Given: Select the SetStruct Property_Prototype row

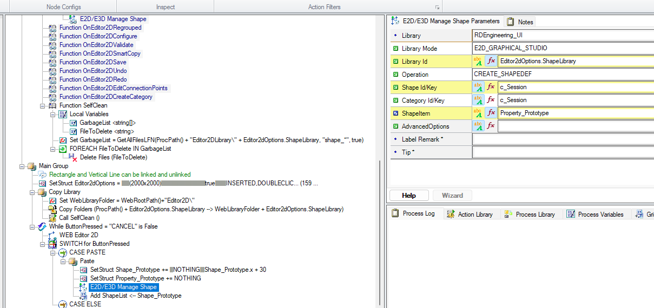Looking at the screenshot, I should click(x=146, y=278).
